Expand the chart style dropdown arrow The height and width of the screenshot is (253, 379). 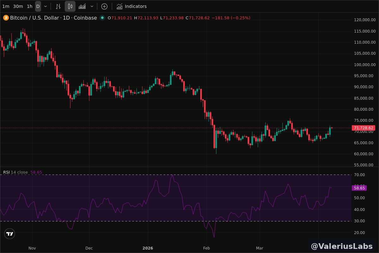point(92,6)
